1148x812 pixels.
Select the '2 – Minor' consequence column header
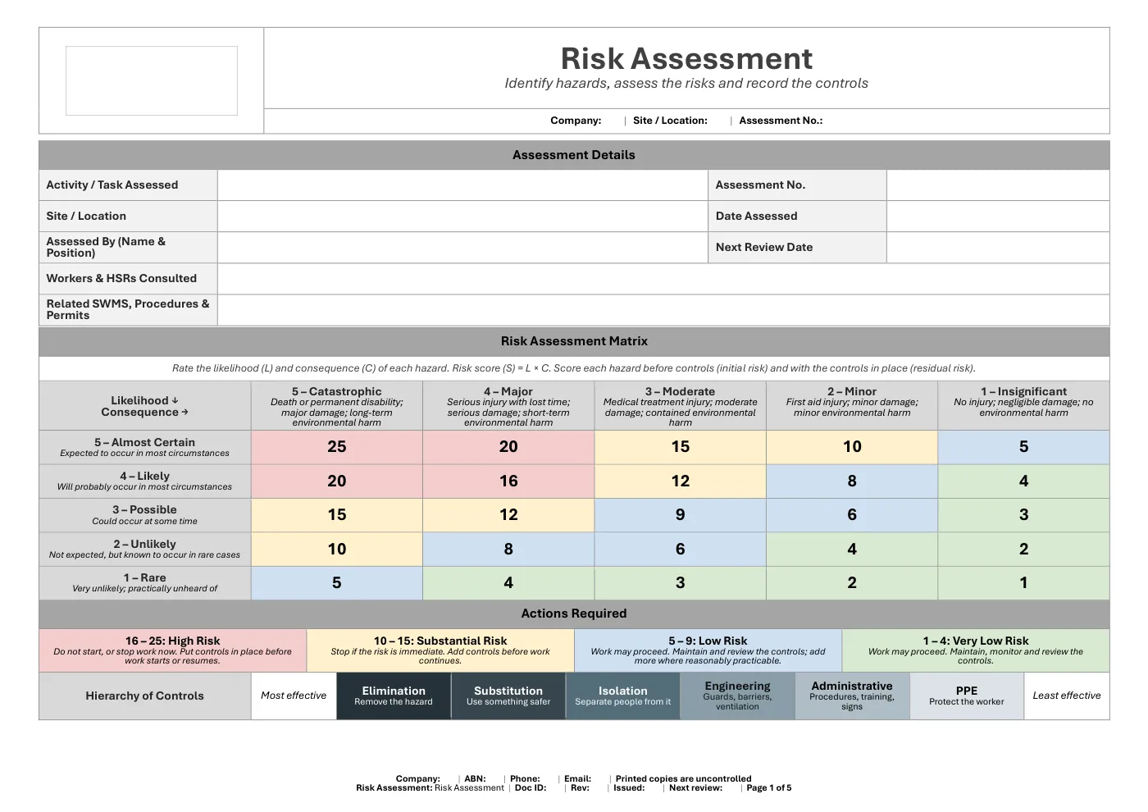(x=852, y=406)
